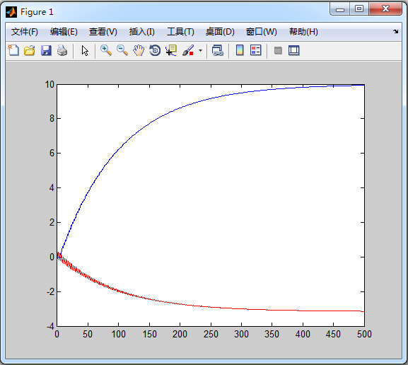Click the Link Plot icon
Image resolution: width=408 pixels, height=365 pixels.
218,50
